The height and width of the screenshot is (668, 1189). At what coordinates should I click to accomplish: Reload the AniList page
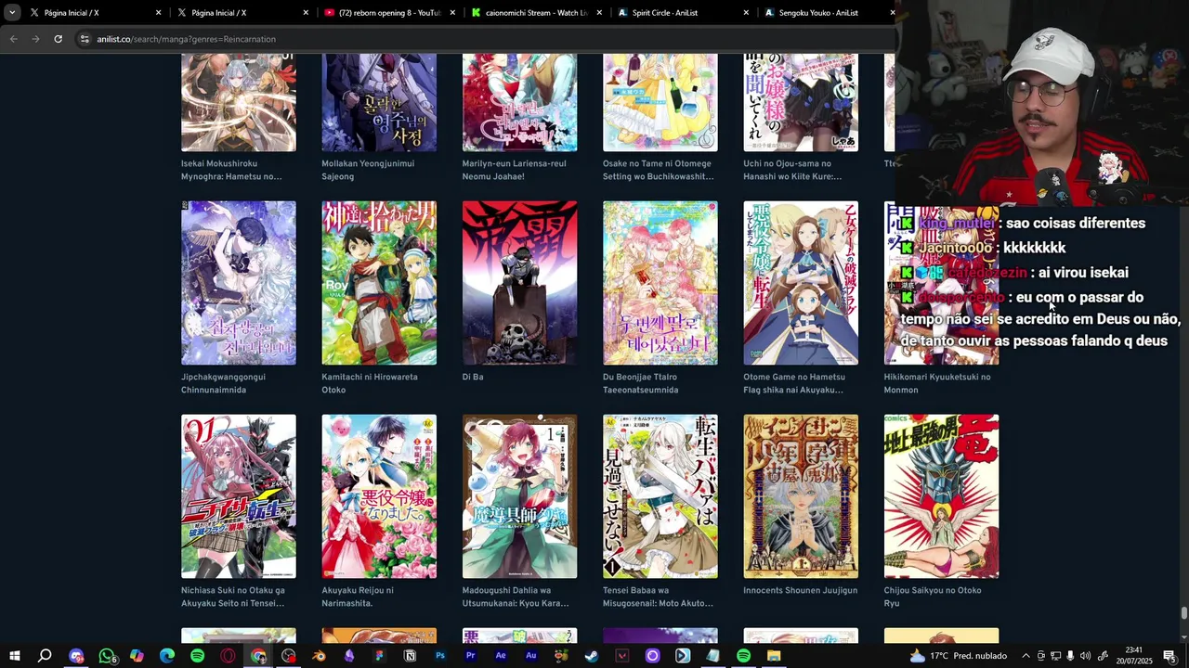click(58, 39)
